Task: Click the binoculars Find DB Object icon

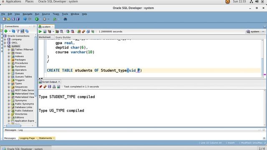Action: click(65, 19)
